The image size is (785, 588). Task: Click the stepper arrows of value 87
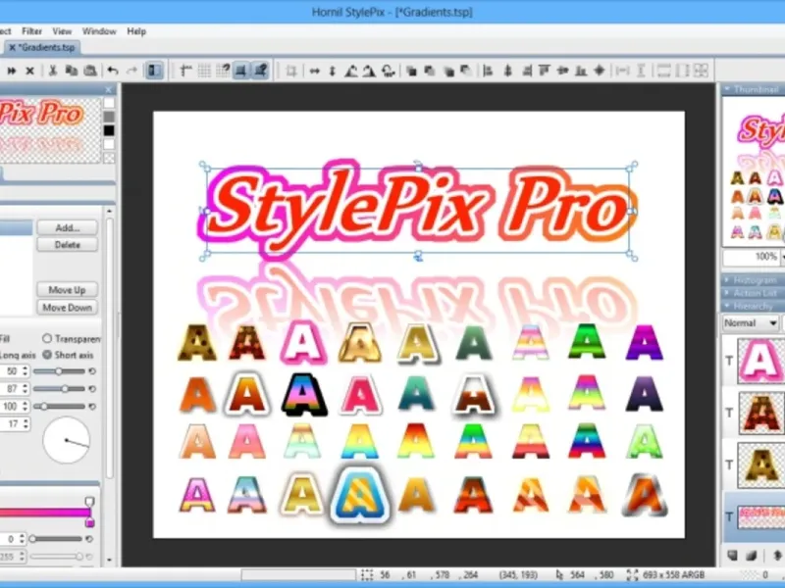pos(26,388)
